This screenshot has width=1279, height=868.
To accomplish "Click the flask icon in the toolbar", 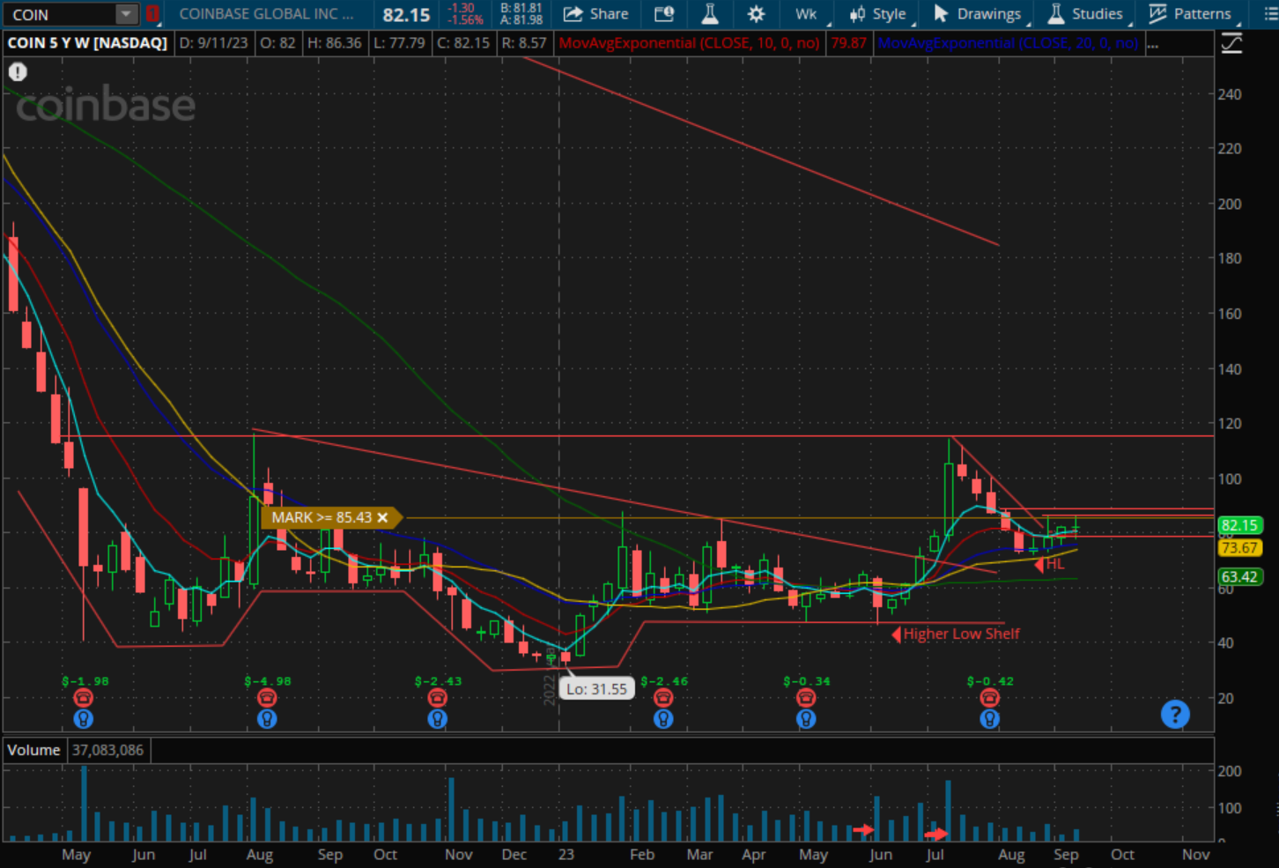I will click(x=710, y=14).
